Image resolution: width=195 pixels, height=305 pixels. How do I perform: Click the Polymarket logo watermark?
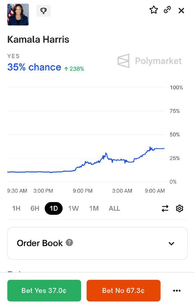point(150,61)
